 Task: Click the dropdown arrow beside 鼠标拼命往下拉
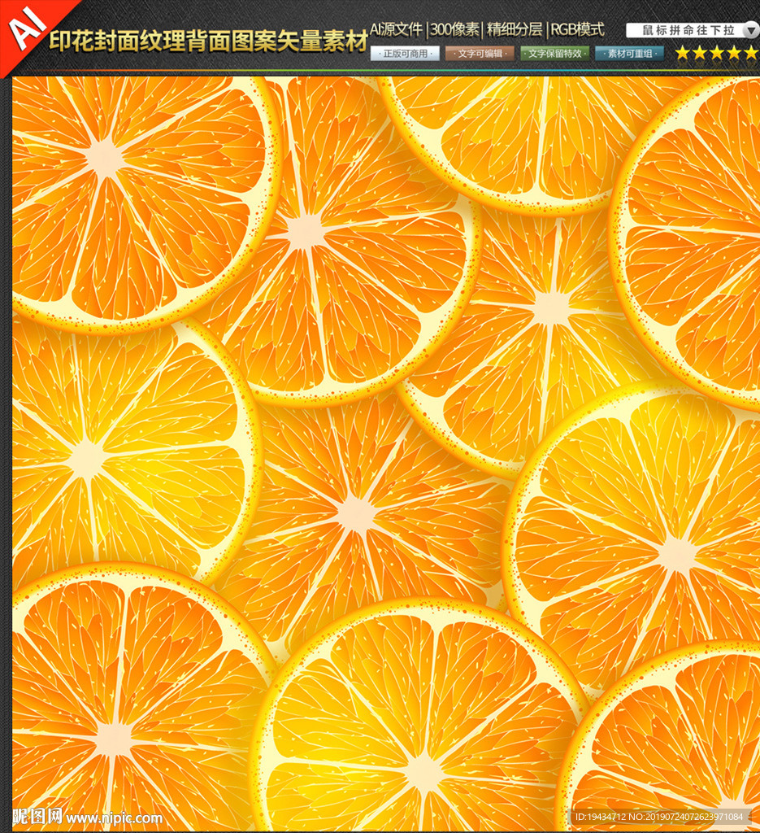[751, 30]
